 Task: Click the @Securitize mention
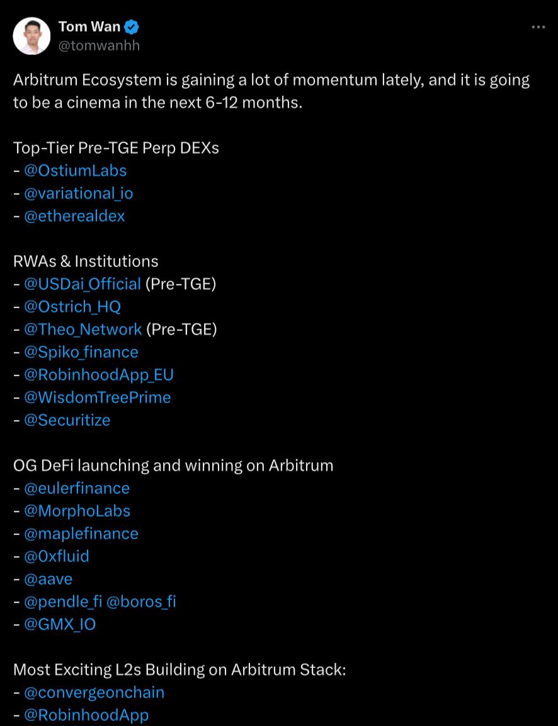pyautogui.click(x=67, y=420)
